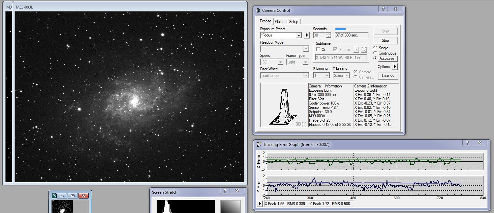Click the Seconds up stepper arrow

point(328,34)
